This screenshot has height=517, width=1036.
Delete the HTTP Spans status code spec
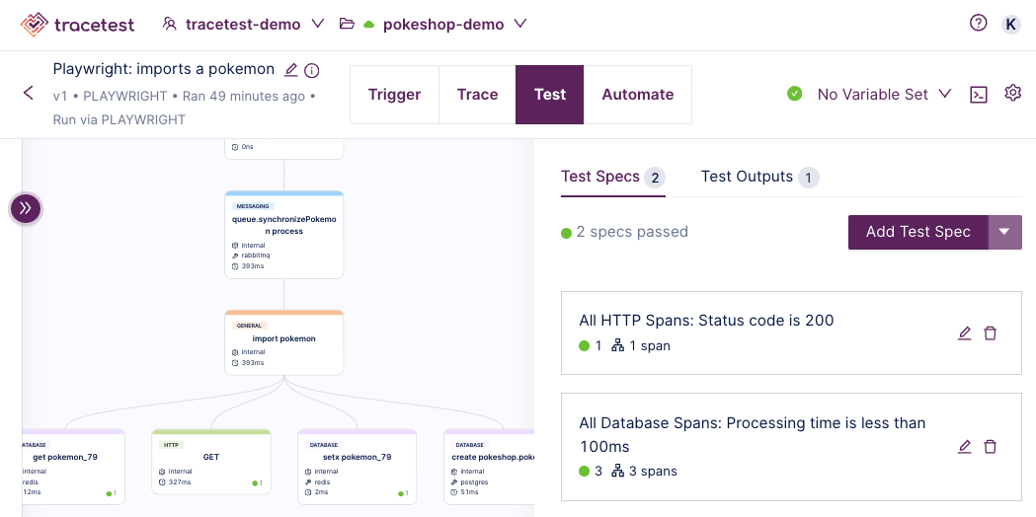991,333
